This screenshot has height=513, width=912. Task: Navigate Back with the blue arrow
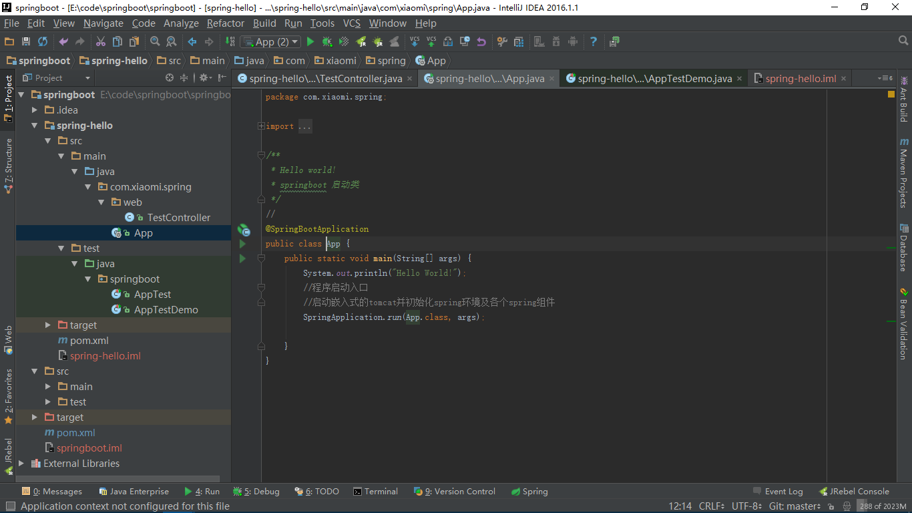[x=192, y=41]
